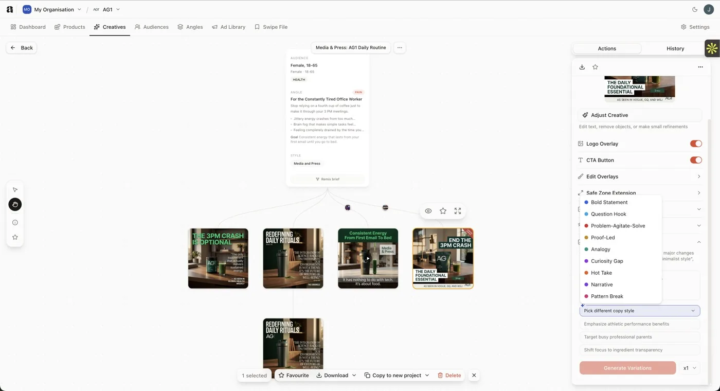This screenshot has height=391, width=720.
Task: Open the Ad Library tab
Action: click(x=228, y=27)
